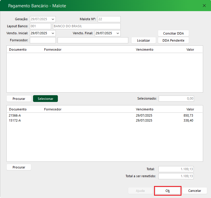The image size is (211, 198).
Task: Click the Conciliar DDA button
Action: coord(173,33)
